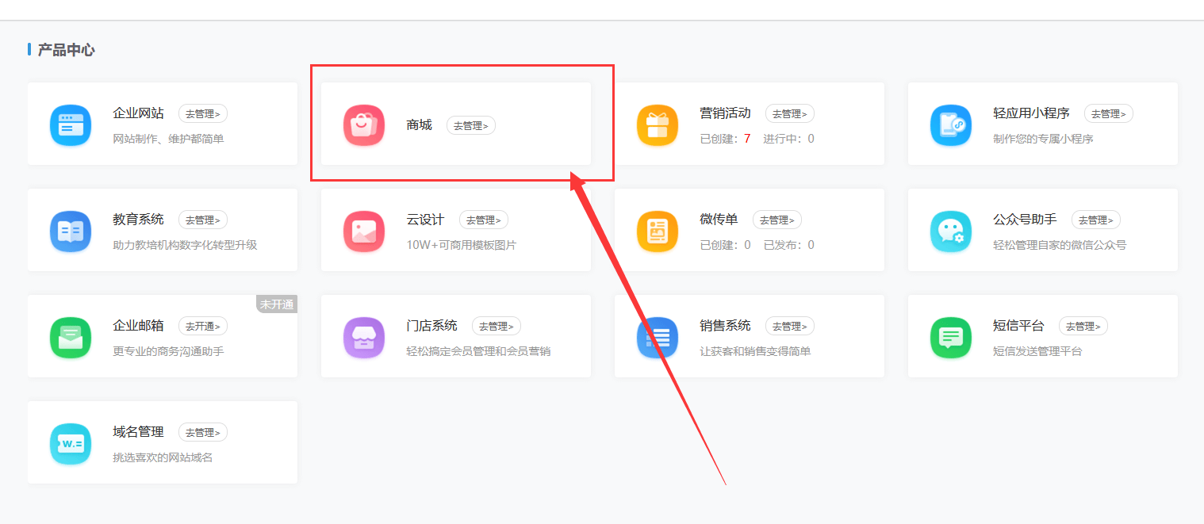The height and width of the screenshot is (524, 1204).
Task: Select the 短信平台 message icon
Action: [x=951, y=338]
